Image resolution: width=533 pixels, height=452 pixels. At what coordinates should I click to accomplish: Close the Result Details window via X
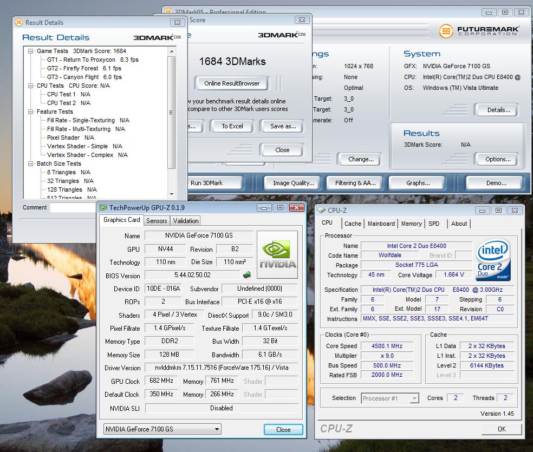178,22
